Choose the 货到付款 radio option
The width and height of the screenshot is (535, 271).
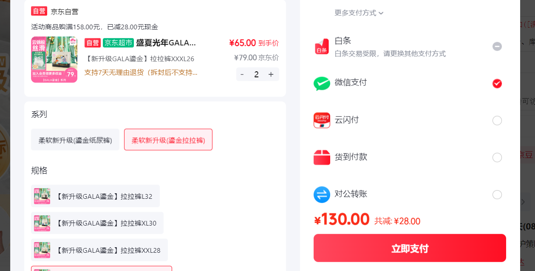tap(497, 158)
